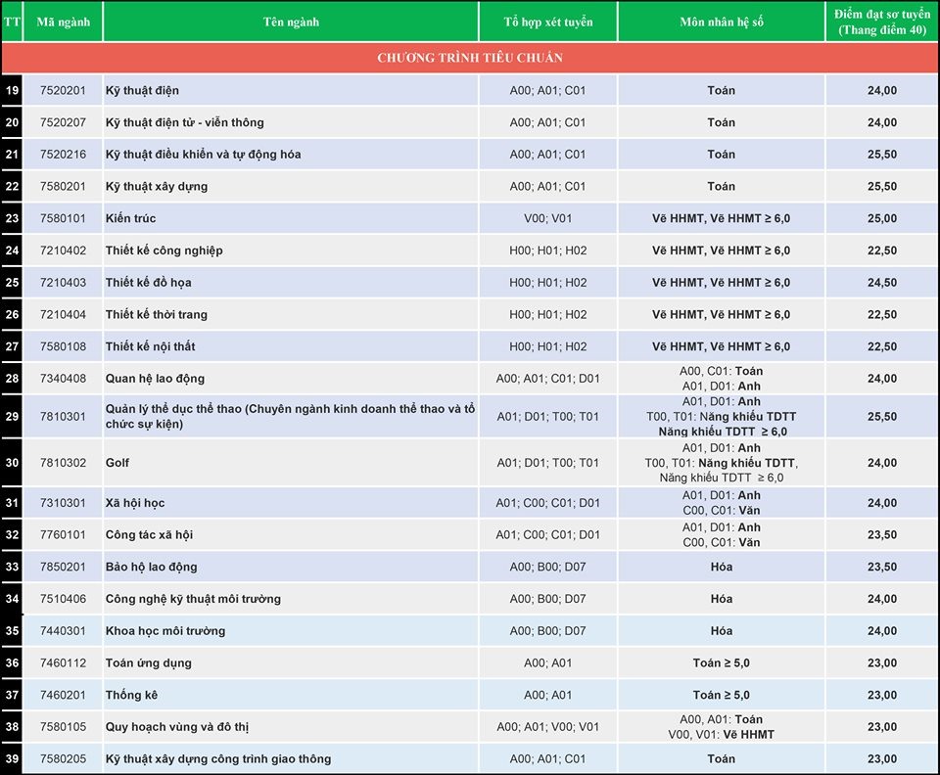
Task: Click the 'Công tác xã hội' major name
Action: pyautogui.click(x=149, y=535)
